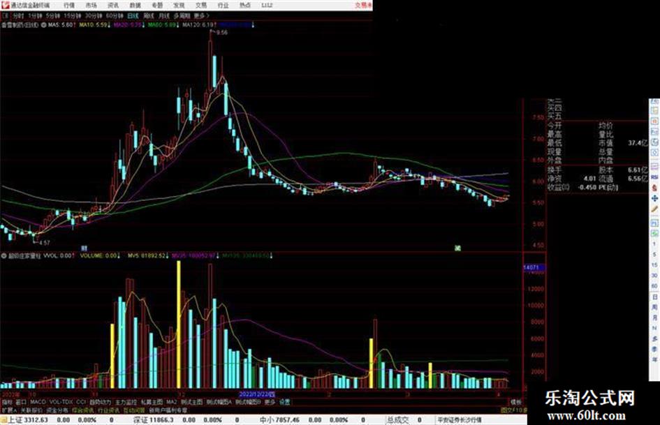
Task: Click sidebar 季 quarterly period icon
Action: pyautogui.click(x=654, y=349)
